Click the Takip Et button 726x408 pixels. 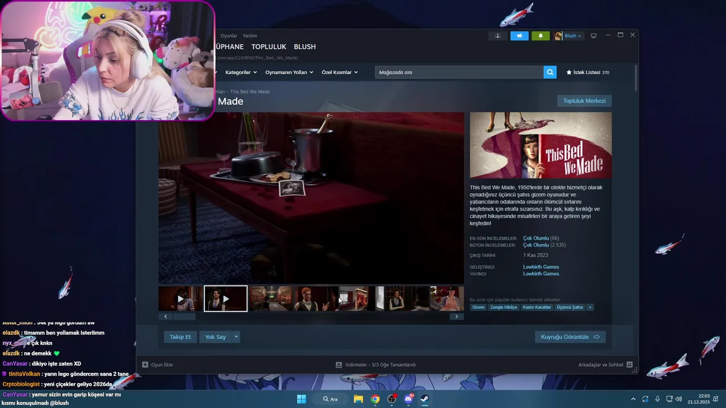click(180, 337)
